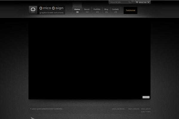The height and width of the screenshot is (119, 179).
Task: Click the tweet share placeholder link
Action: 134,109
